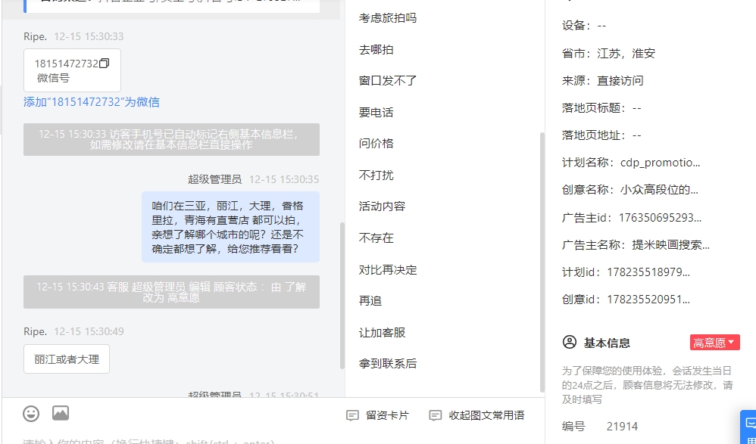The height and width of the screenshot is (444, 756).
Task: Click the 落地页地址 field row
Action: 601,135
